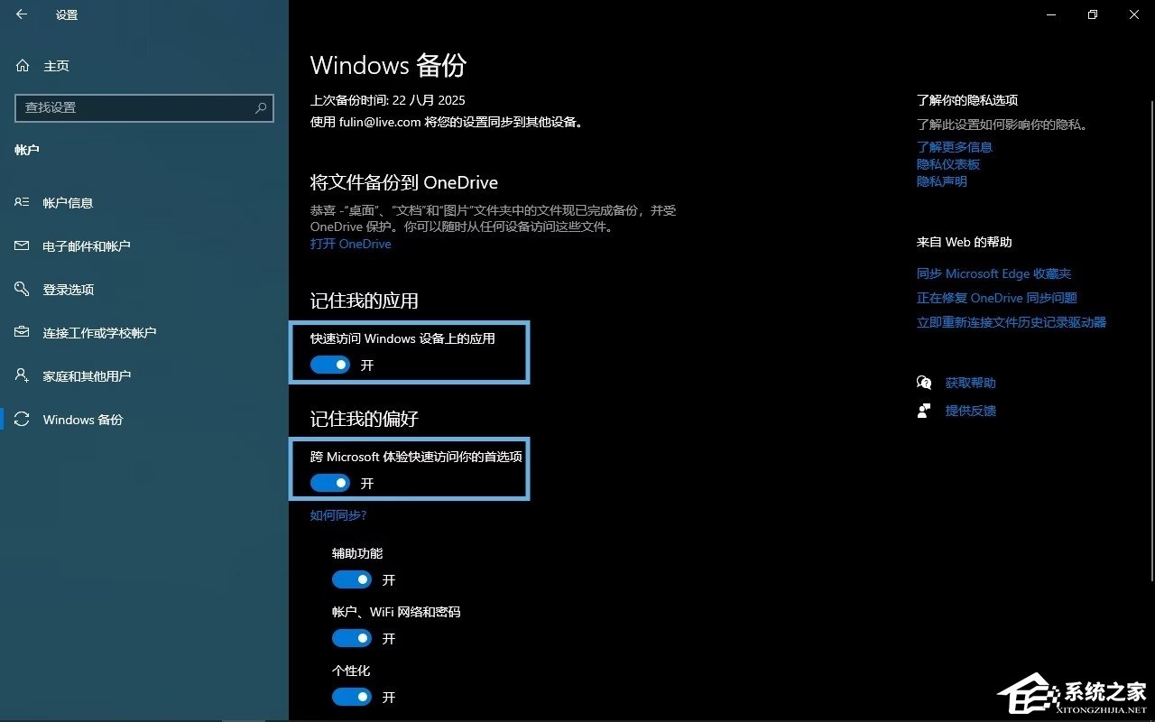Click the sync icon next to Windows 备份
Image resolution: width=1155 pixels, height=722 pixels.
pos(20,419)
